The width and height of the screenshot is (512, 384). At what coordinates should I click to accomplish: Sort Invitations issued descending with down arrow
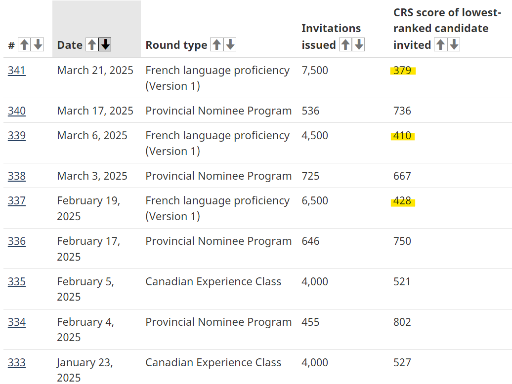click(359, 45)
